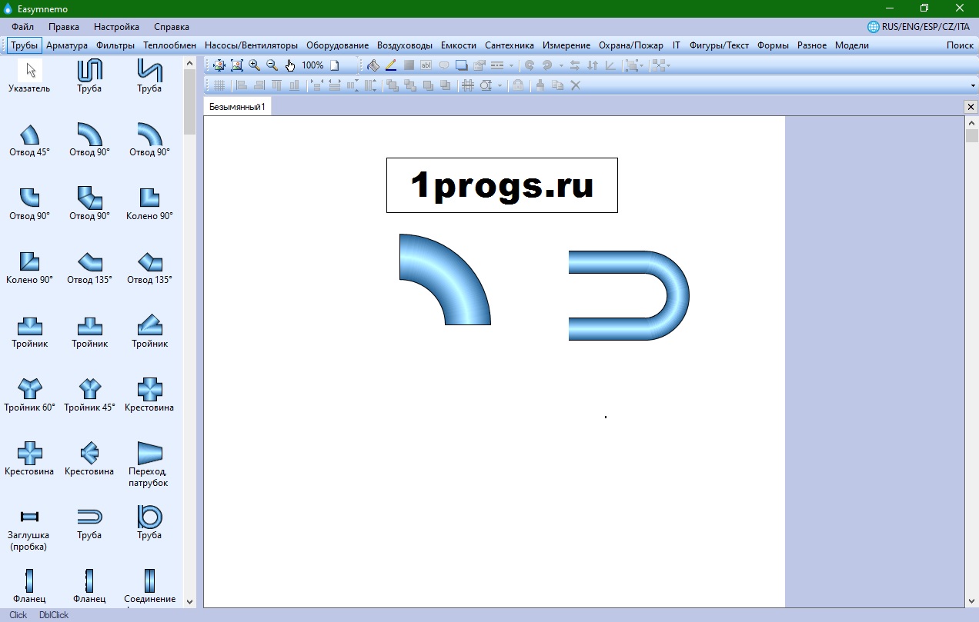The height and width of the screenshot is (622, 979).
Task: Open the ungroup objects dropdown arrow
Action: pos(668,65)
